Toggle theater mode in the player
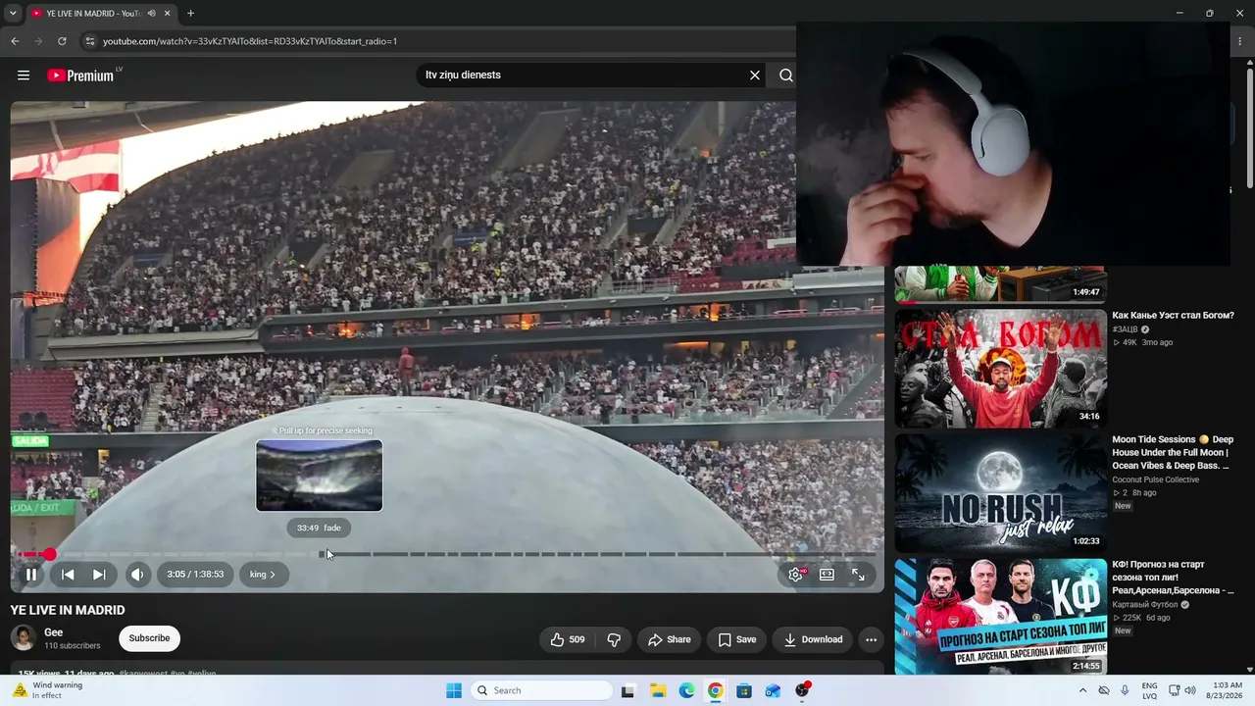This screenshot has height=706, width=1255. coord(827,575)
